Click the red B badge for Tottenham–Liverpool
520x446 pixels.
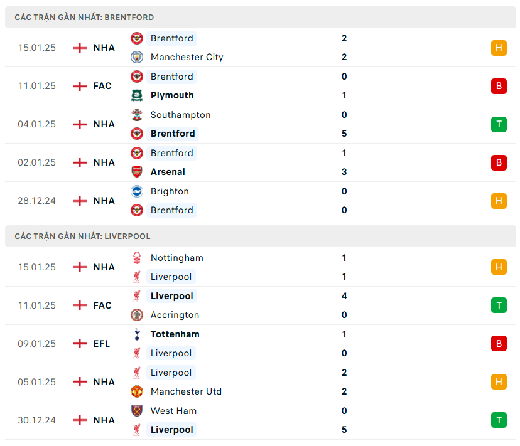click(x=499, y=344)
